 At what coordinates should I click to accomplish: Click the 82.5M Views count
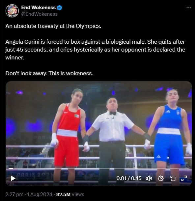70,194
